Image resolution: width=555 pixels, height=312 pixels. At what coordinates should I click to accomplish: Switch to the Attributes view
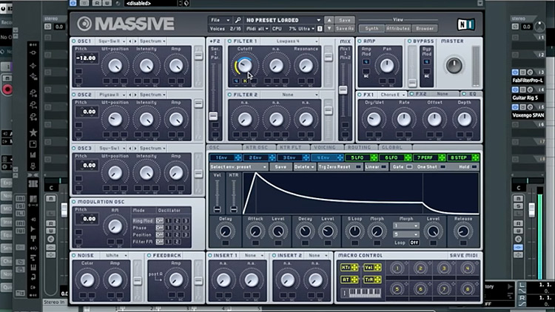point(398,29)
